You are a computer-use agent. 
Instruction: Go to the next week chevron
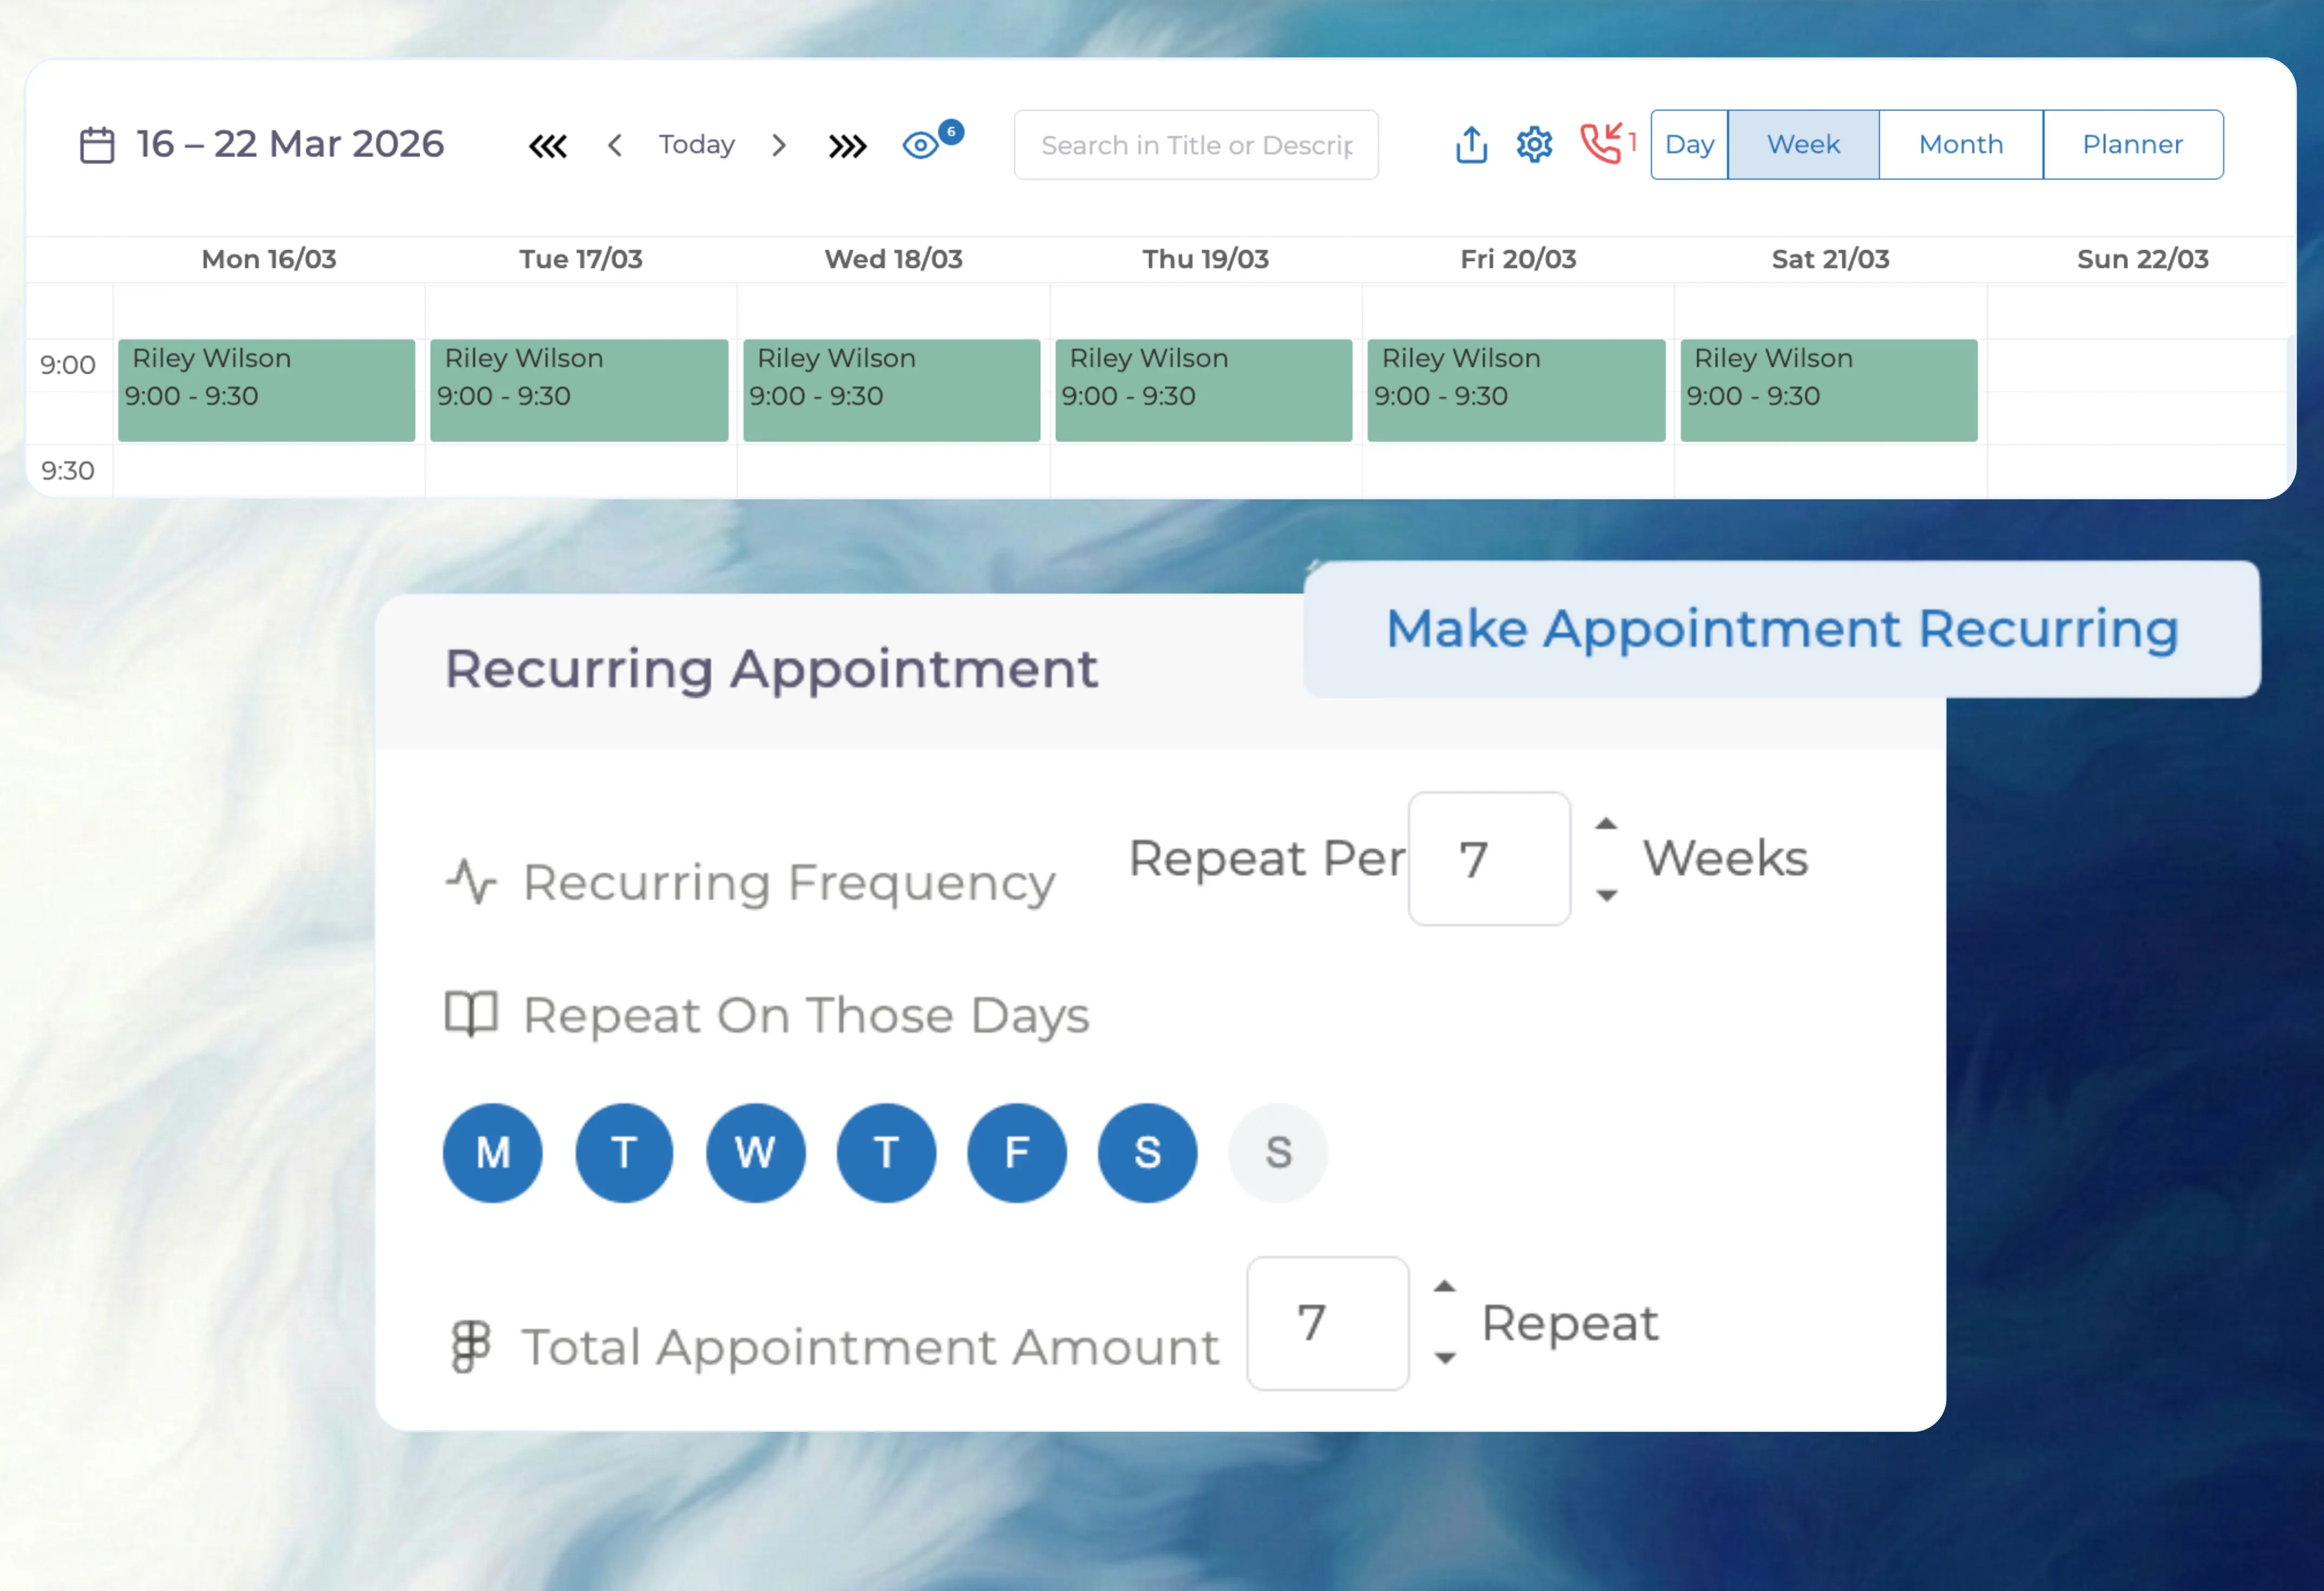click(x=779, y=145)
